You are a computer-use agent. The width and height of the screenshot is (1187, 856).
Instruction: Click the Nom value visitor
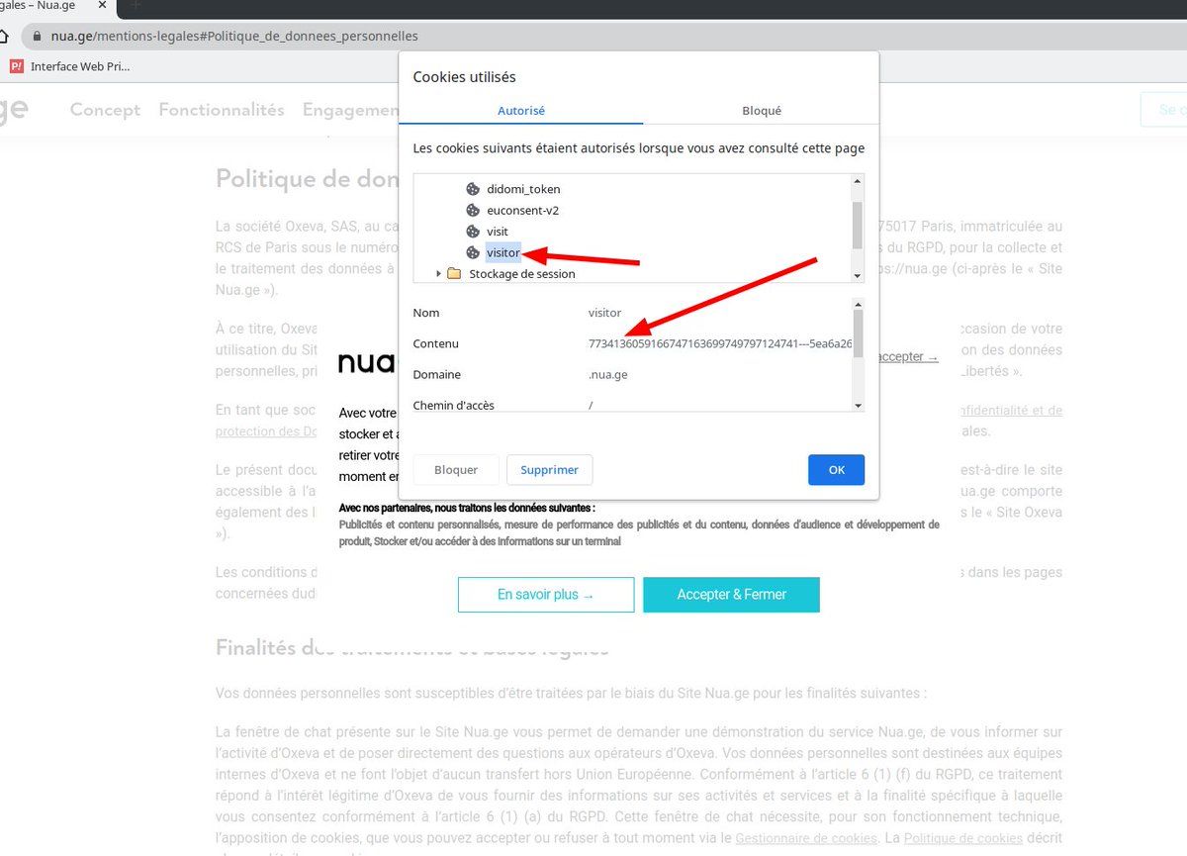[x=604, y=313]
